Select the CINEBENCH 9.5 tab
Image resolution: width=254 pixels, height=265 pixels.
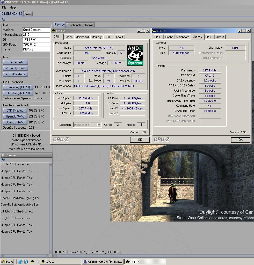pyautogui.click(x=12, y=14)
